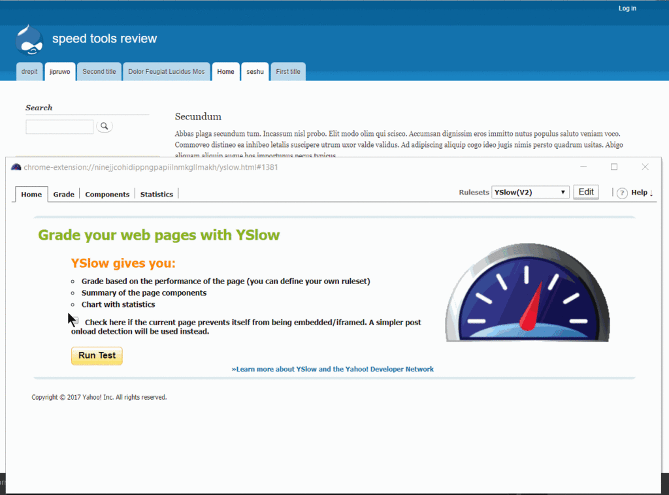The height and width of the screenshot is (495, 669).
Task: Click the site Search text field
Action: point(59,127)
